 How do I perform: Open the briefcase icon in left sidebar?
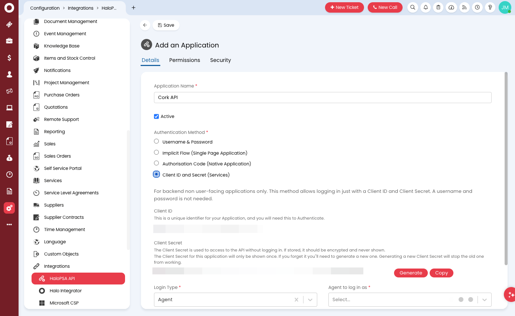(x=9, y=41)
